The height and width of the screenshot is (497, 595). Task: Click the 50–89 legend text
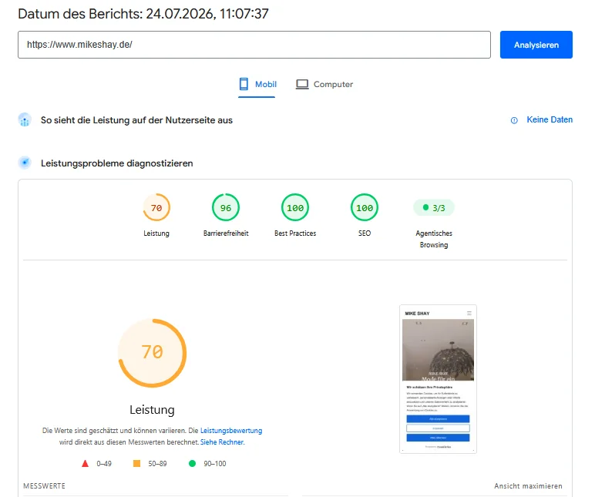[x=157, y=464]
